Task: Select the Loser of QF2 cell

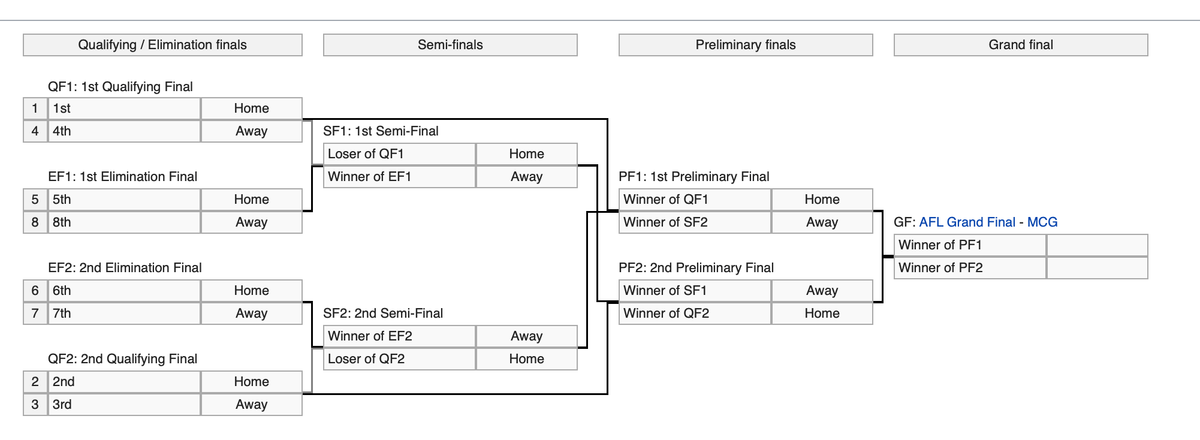Action: point(399,359)
